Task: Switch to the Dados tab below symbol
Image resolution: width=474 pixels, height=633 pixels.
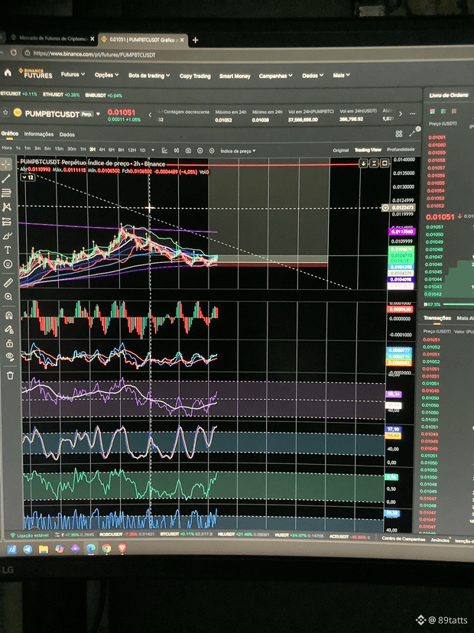Action: tap(67, 135)
